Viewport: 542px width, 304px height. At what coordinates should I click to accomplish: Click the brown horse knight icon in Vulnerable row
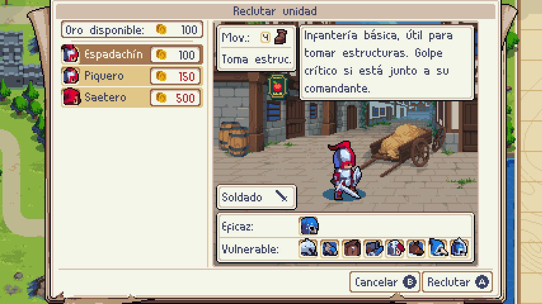click(417, 248)
